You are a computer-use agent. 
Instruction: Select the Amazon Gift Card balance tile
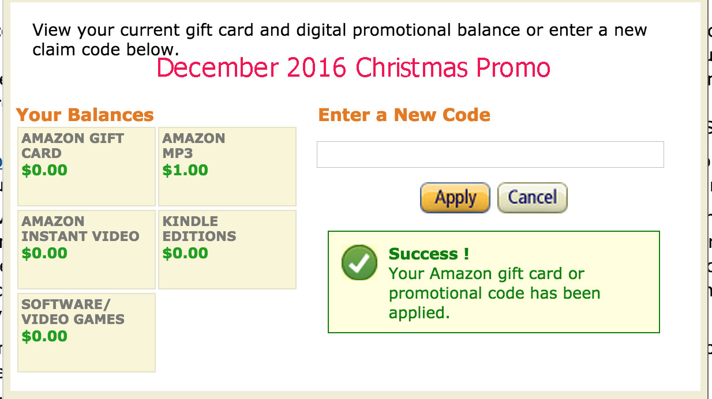coord(87,167)
